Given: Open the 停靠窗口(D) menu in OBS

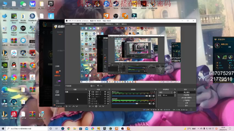Looking at the screenshot, I should (90, 24).
